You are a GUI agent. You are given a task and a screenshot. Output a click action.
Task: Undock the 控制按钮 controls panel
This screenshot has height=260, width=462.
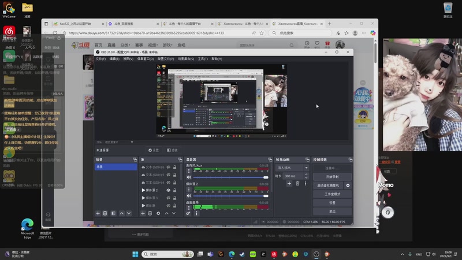351,159
